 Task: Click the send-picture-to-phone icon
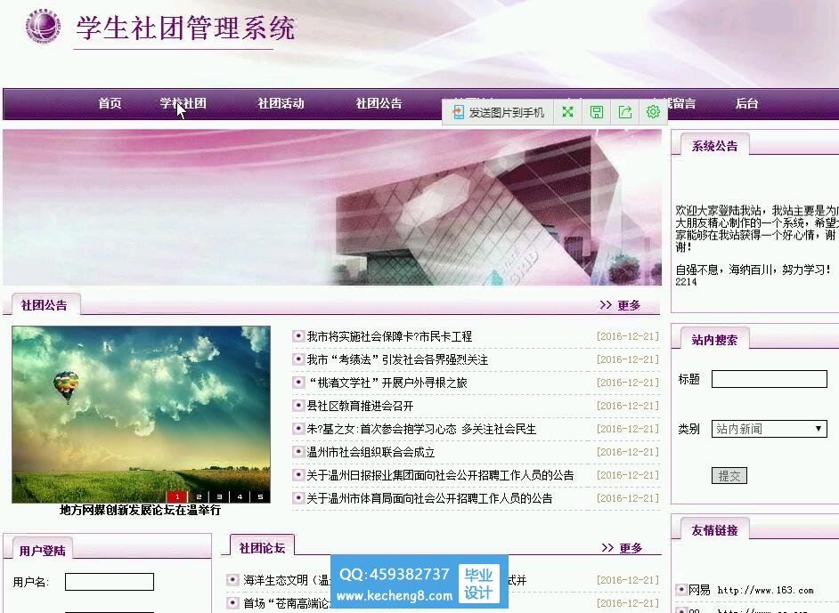(458, 112)
